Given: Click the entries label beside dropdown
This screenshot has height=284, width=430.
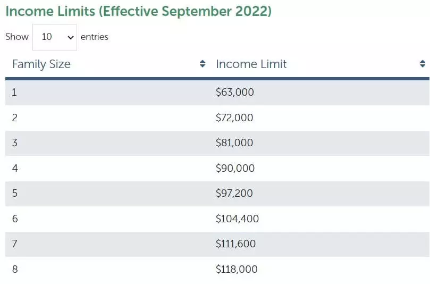Looking at the screenshot, I should tap(94, 37).
